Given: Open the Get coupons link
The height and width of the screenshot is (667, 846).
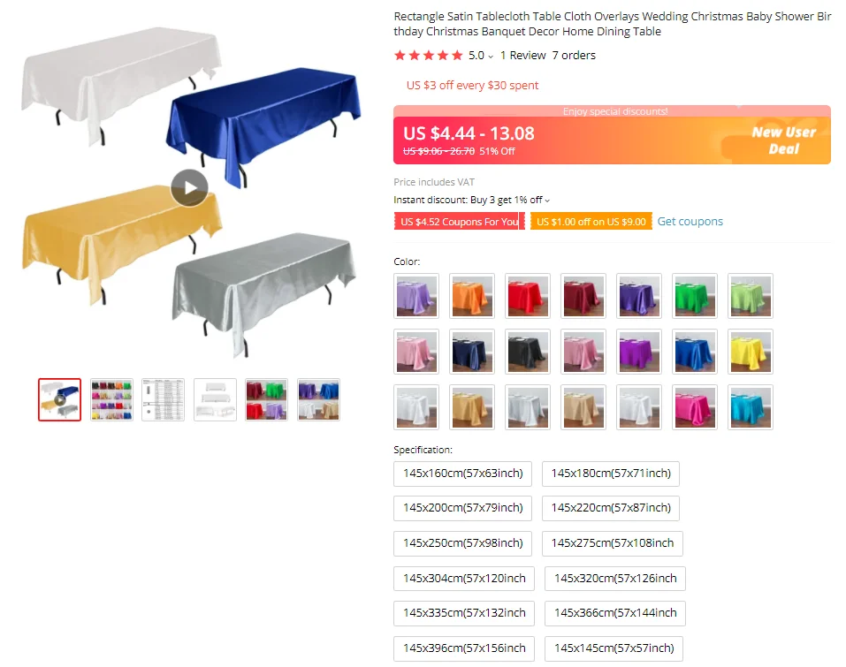Looking at the screenshot, I should (x=690, y=222).
